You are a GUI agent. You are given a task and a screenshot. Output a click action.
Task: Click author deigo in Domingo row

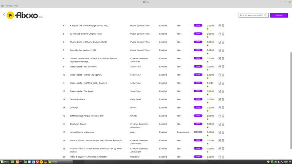(x=133, y=108)
